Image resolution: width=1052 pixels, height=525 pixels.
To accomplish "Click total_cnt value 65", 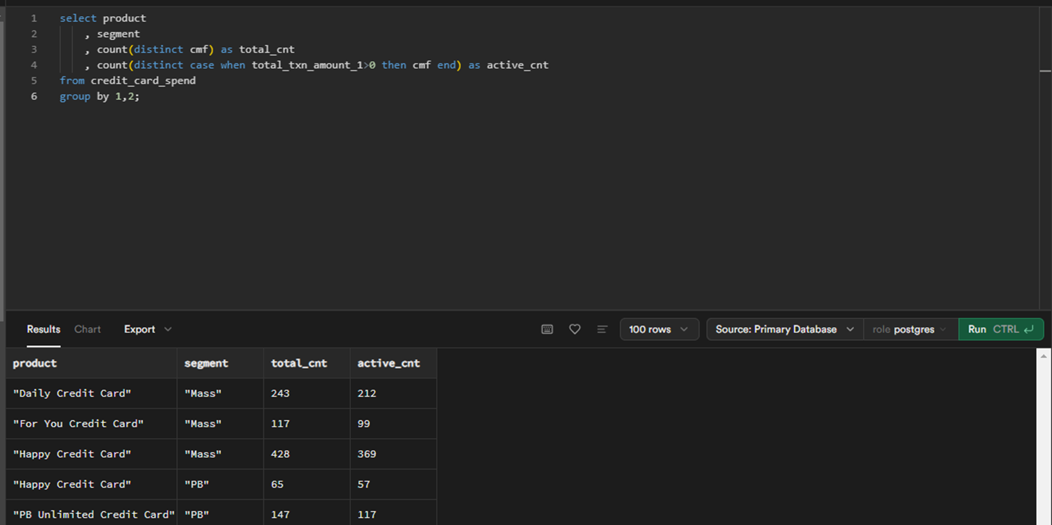I will 306,484.
